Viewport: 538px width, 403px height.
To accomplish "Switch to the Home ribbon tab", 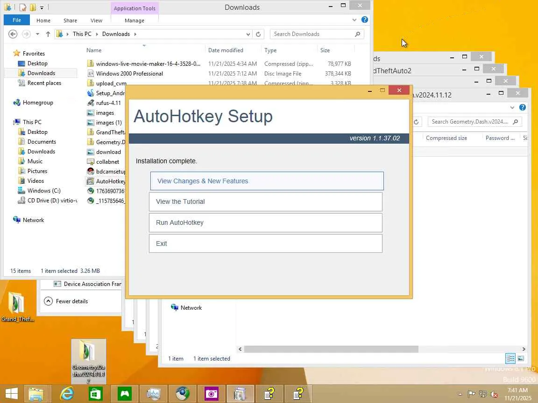I will pos(43,21).
